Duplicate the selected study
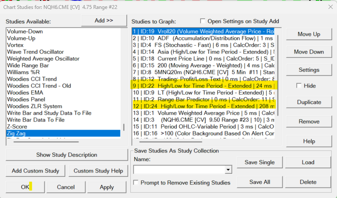Screen dimensions: 337x198 [x=309, y=102]
